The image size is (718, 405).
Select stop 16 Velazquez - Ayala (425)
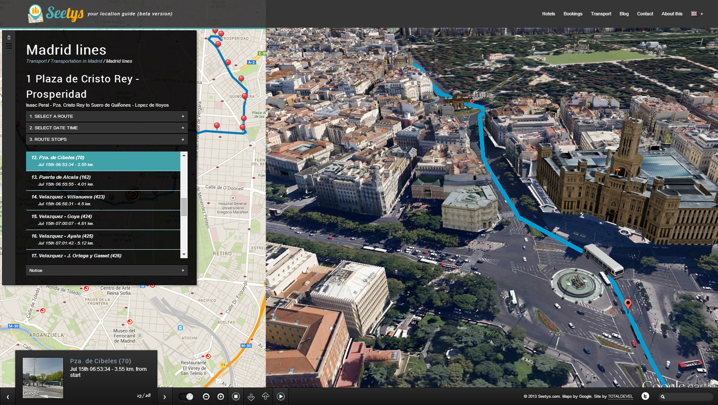coord(103,239)
